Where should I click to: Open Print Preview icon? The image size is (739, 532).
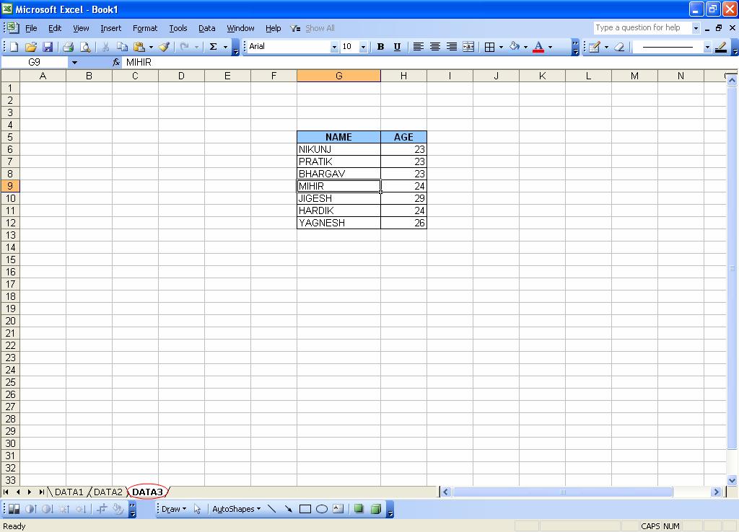(x=85, y=47)
